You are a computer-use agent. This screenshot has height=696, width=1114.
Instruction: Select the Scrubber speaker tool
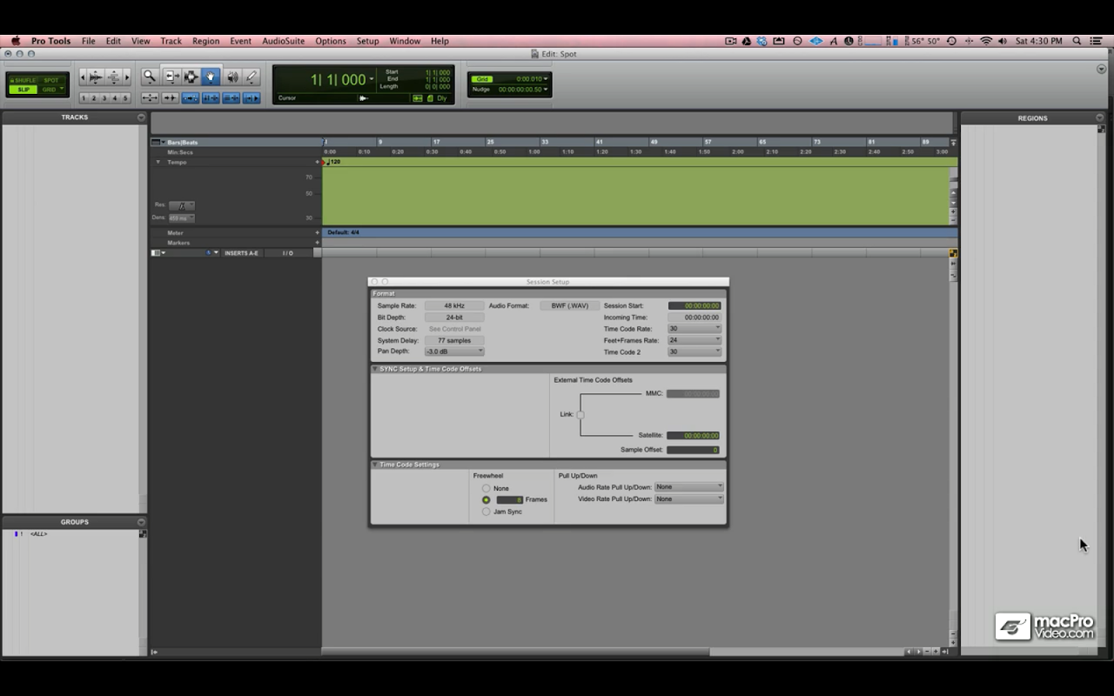[232, 77]
